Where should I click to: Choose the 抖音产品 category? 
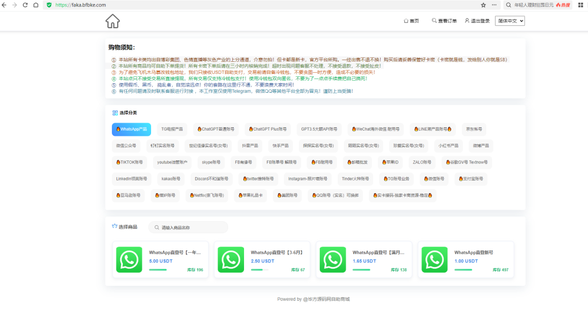[x=250, y=146]
